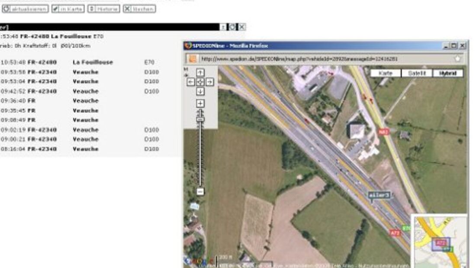The height and width of the screenshot is (268, 476).
Task: Click the vehicle label marker on the motorway
Action: tap(379, 195)
